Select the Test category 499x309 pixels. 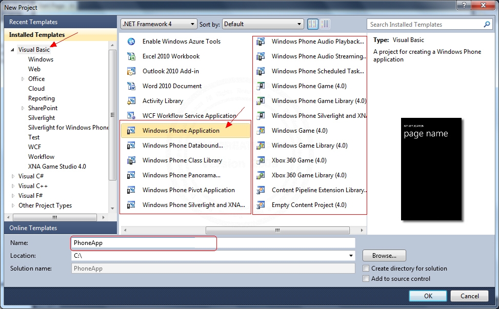(x=34, y=137)
